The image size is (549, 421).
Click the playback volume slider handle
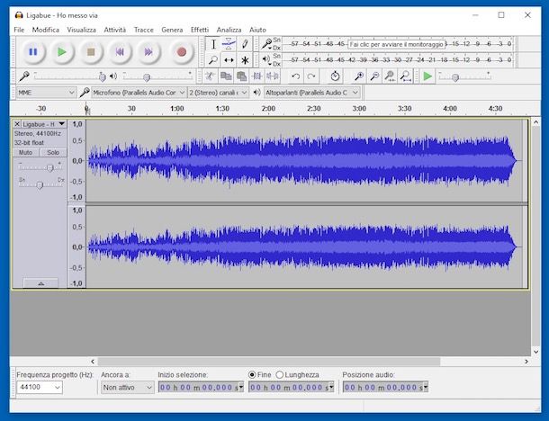(147, 77)
